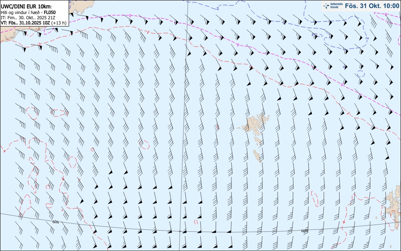Select the "UWC/DINI EUR 10km:" title text
Image resolution: width=401 pixels, height=251 pixels.
coord(26,7)
